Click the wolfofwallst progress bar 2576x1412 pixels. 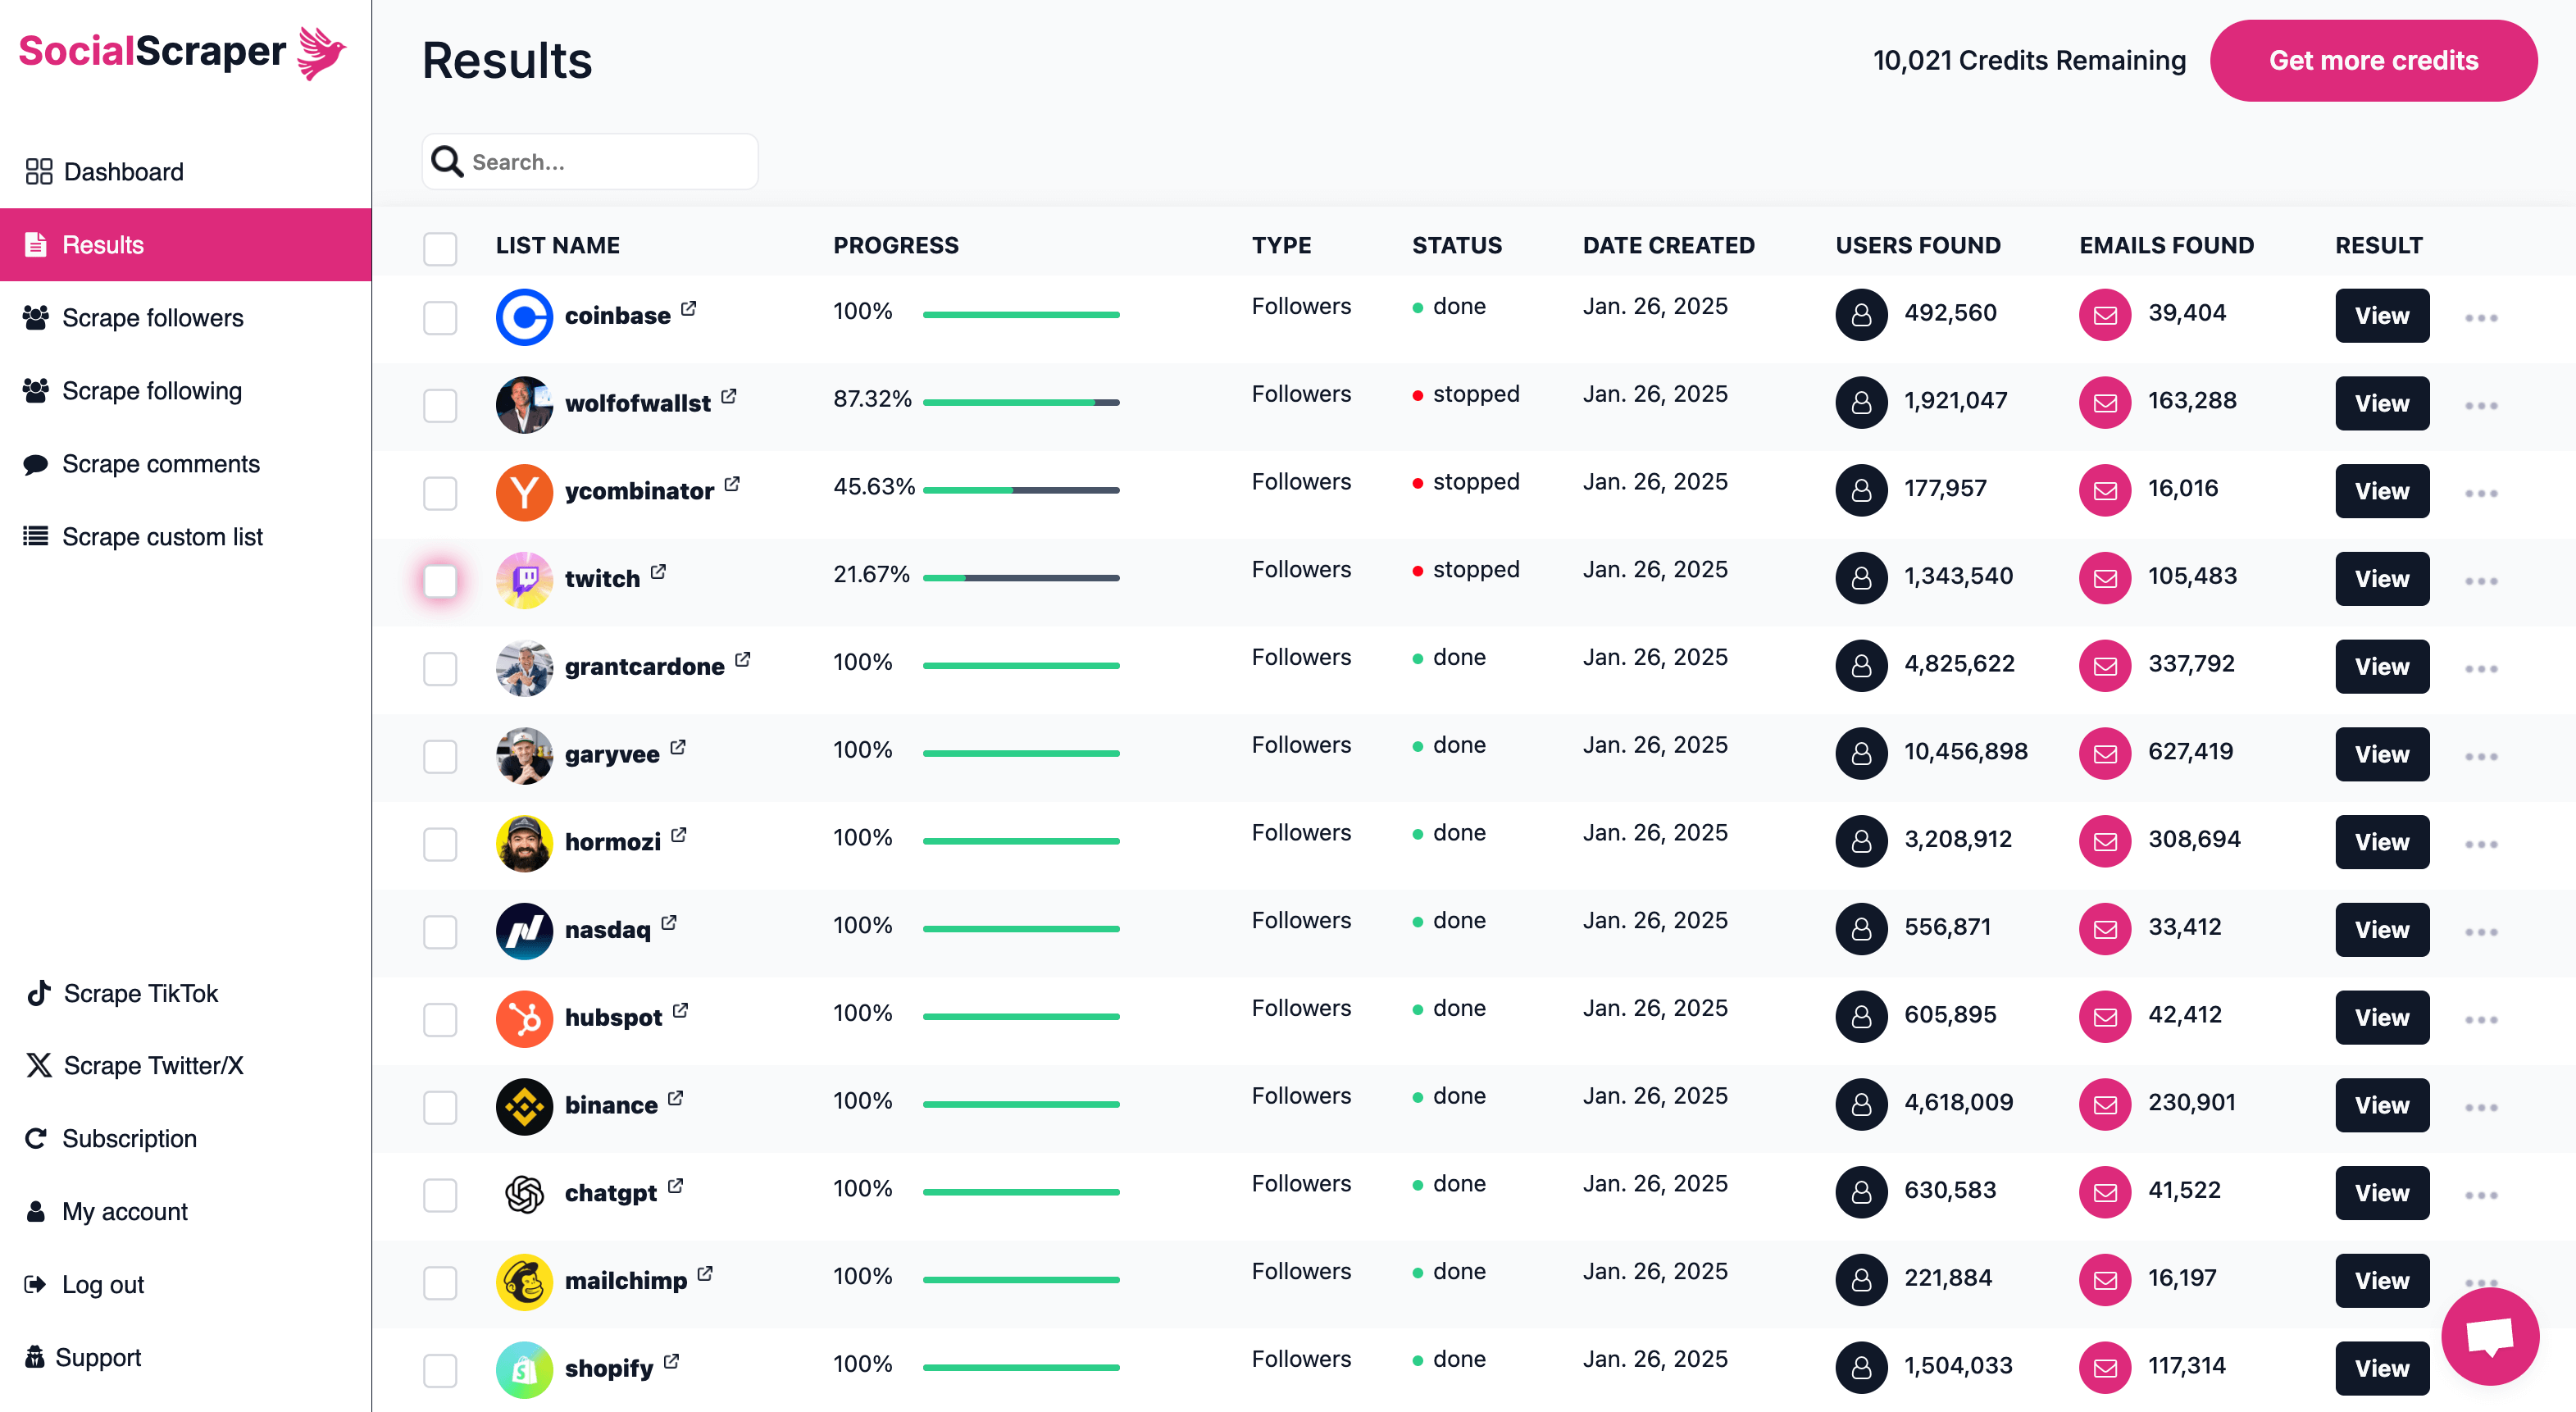point(1021,401)
